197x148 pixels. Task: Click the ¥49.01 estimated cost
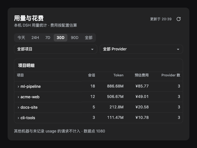click(x=142, y=97)
